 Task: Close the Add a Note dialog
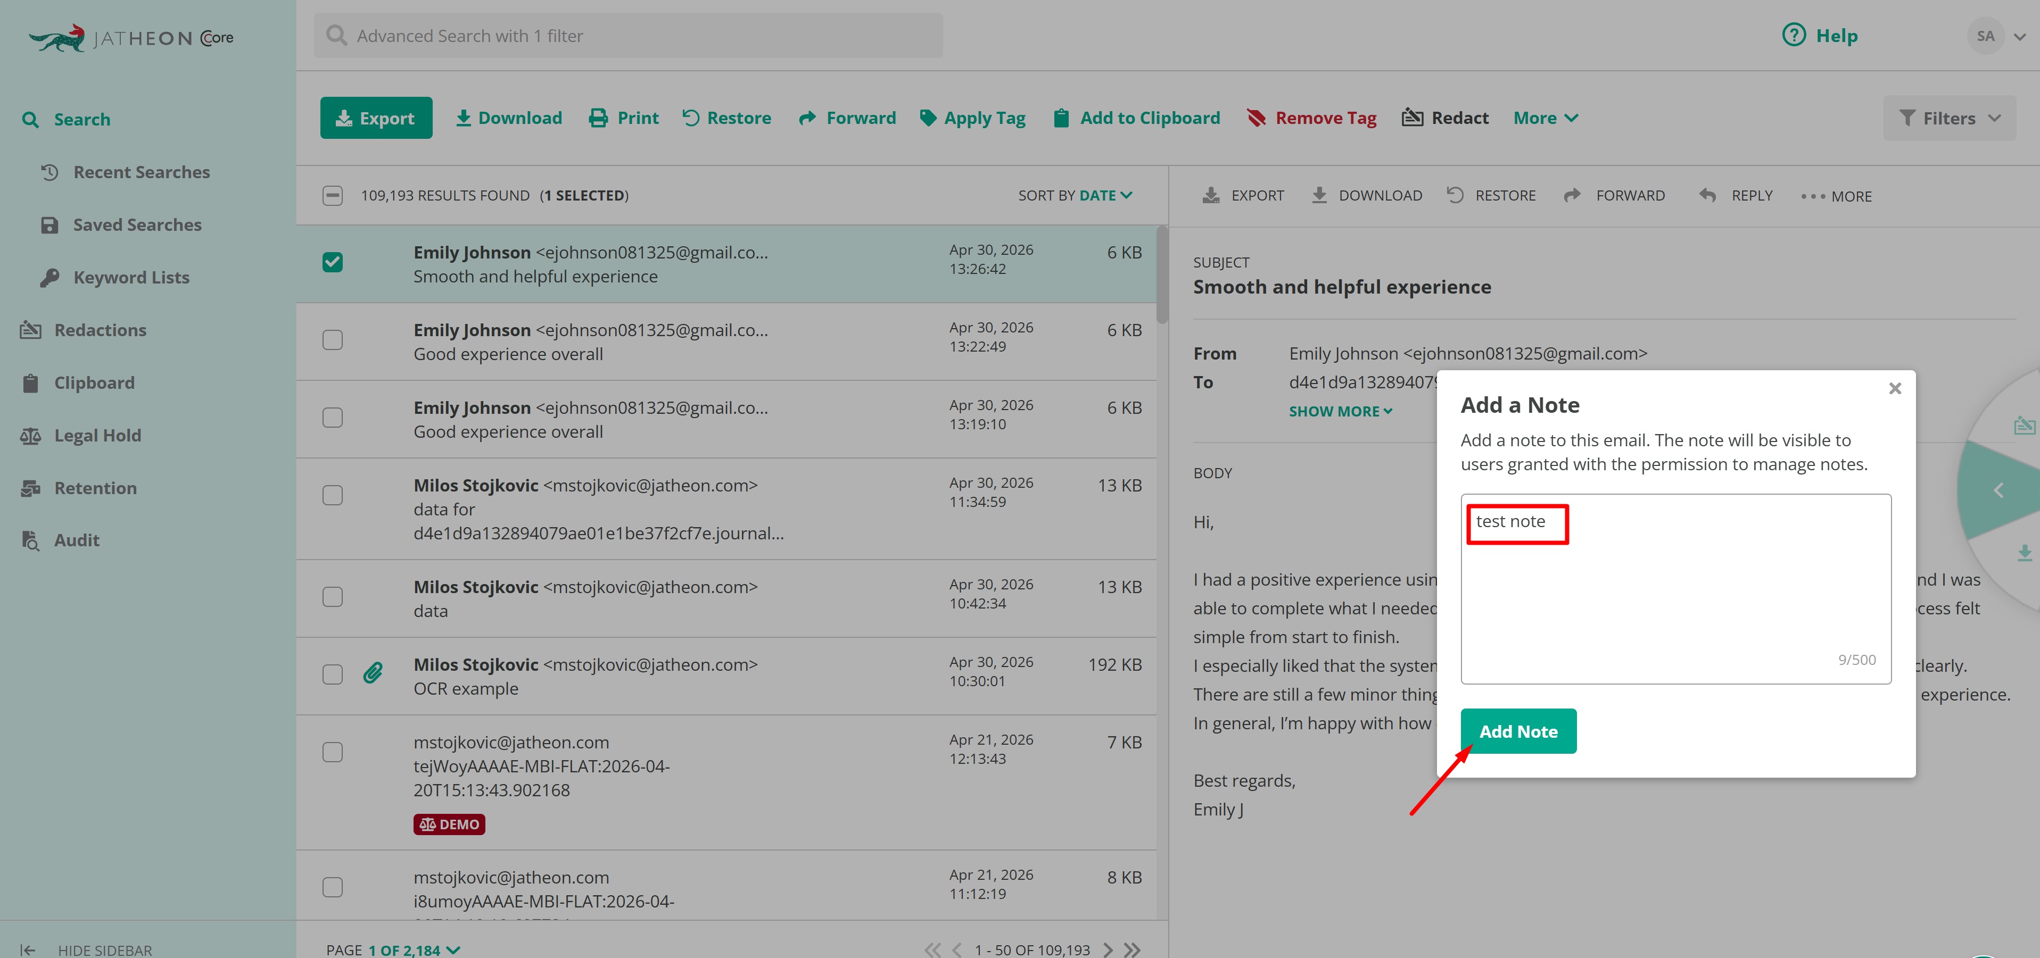[x=1895, y=388]
